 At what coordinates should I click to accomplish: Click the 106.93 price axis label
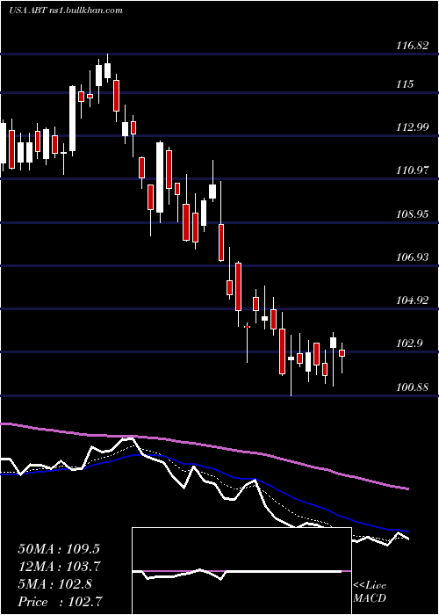[x=412, y=257]
